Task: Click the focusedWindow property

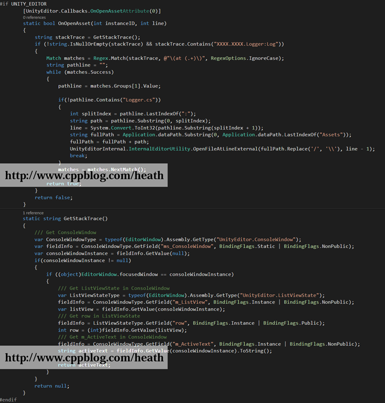Action: tap(139, 274)
